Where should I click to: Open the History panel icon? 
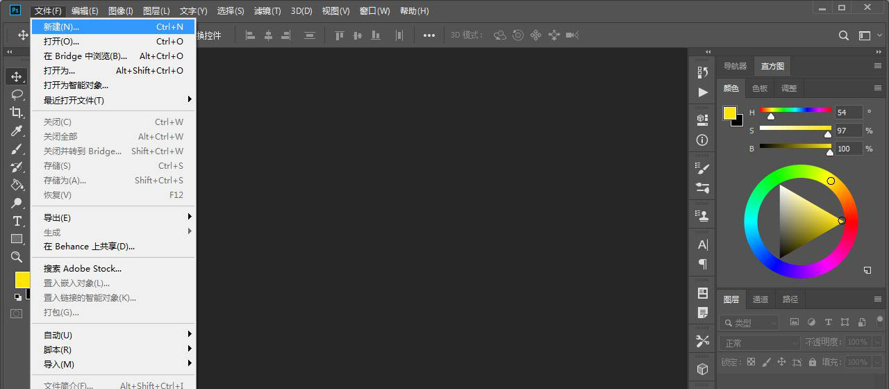(703, 72)
